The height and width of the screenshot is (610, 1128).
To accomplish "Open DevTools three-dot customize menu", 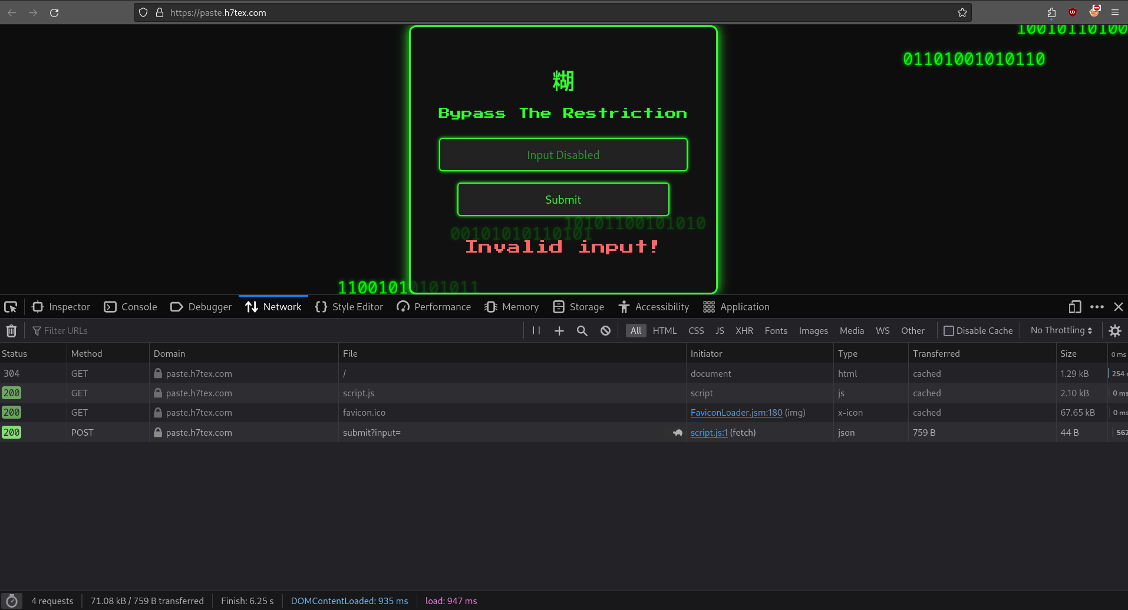I will pyautogui.click(x=1097, y=307).
